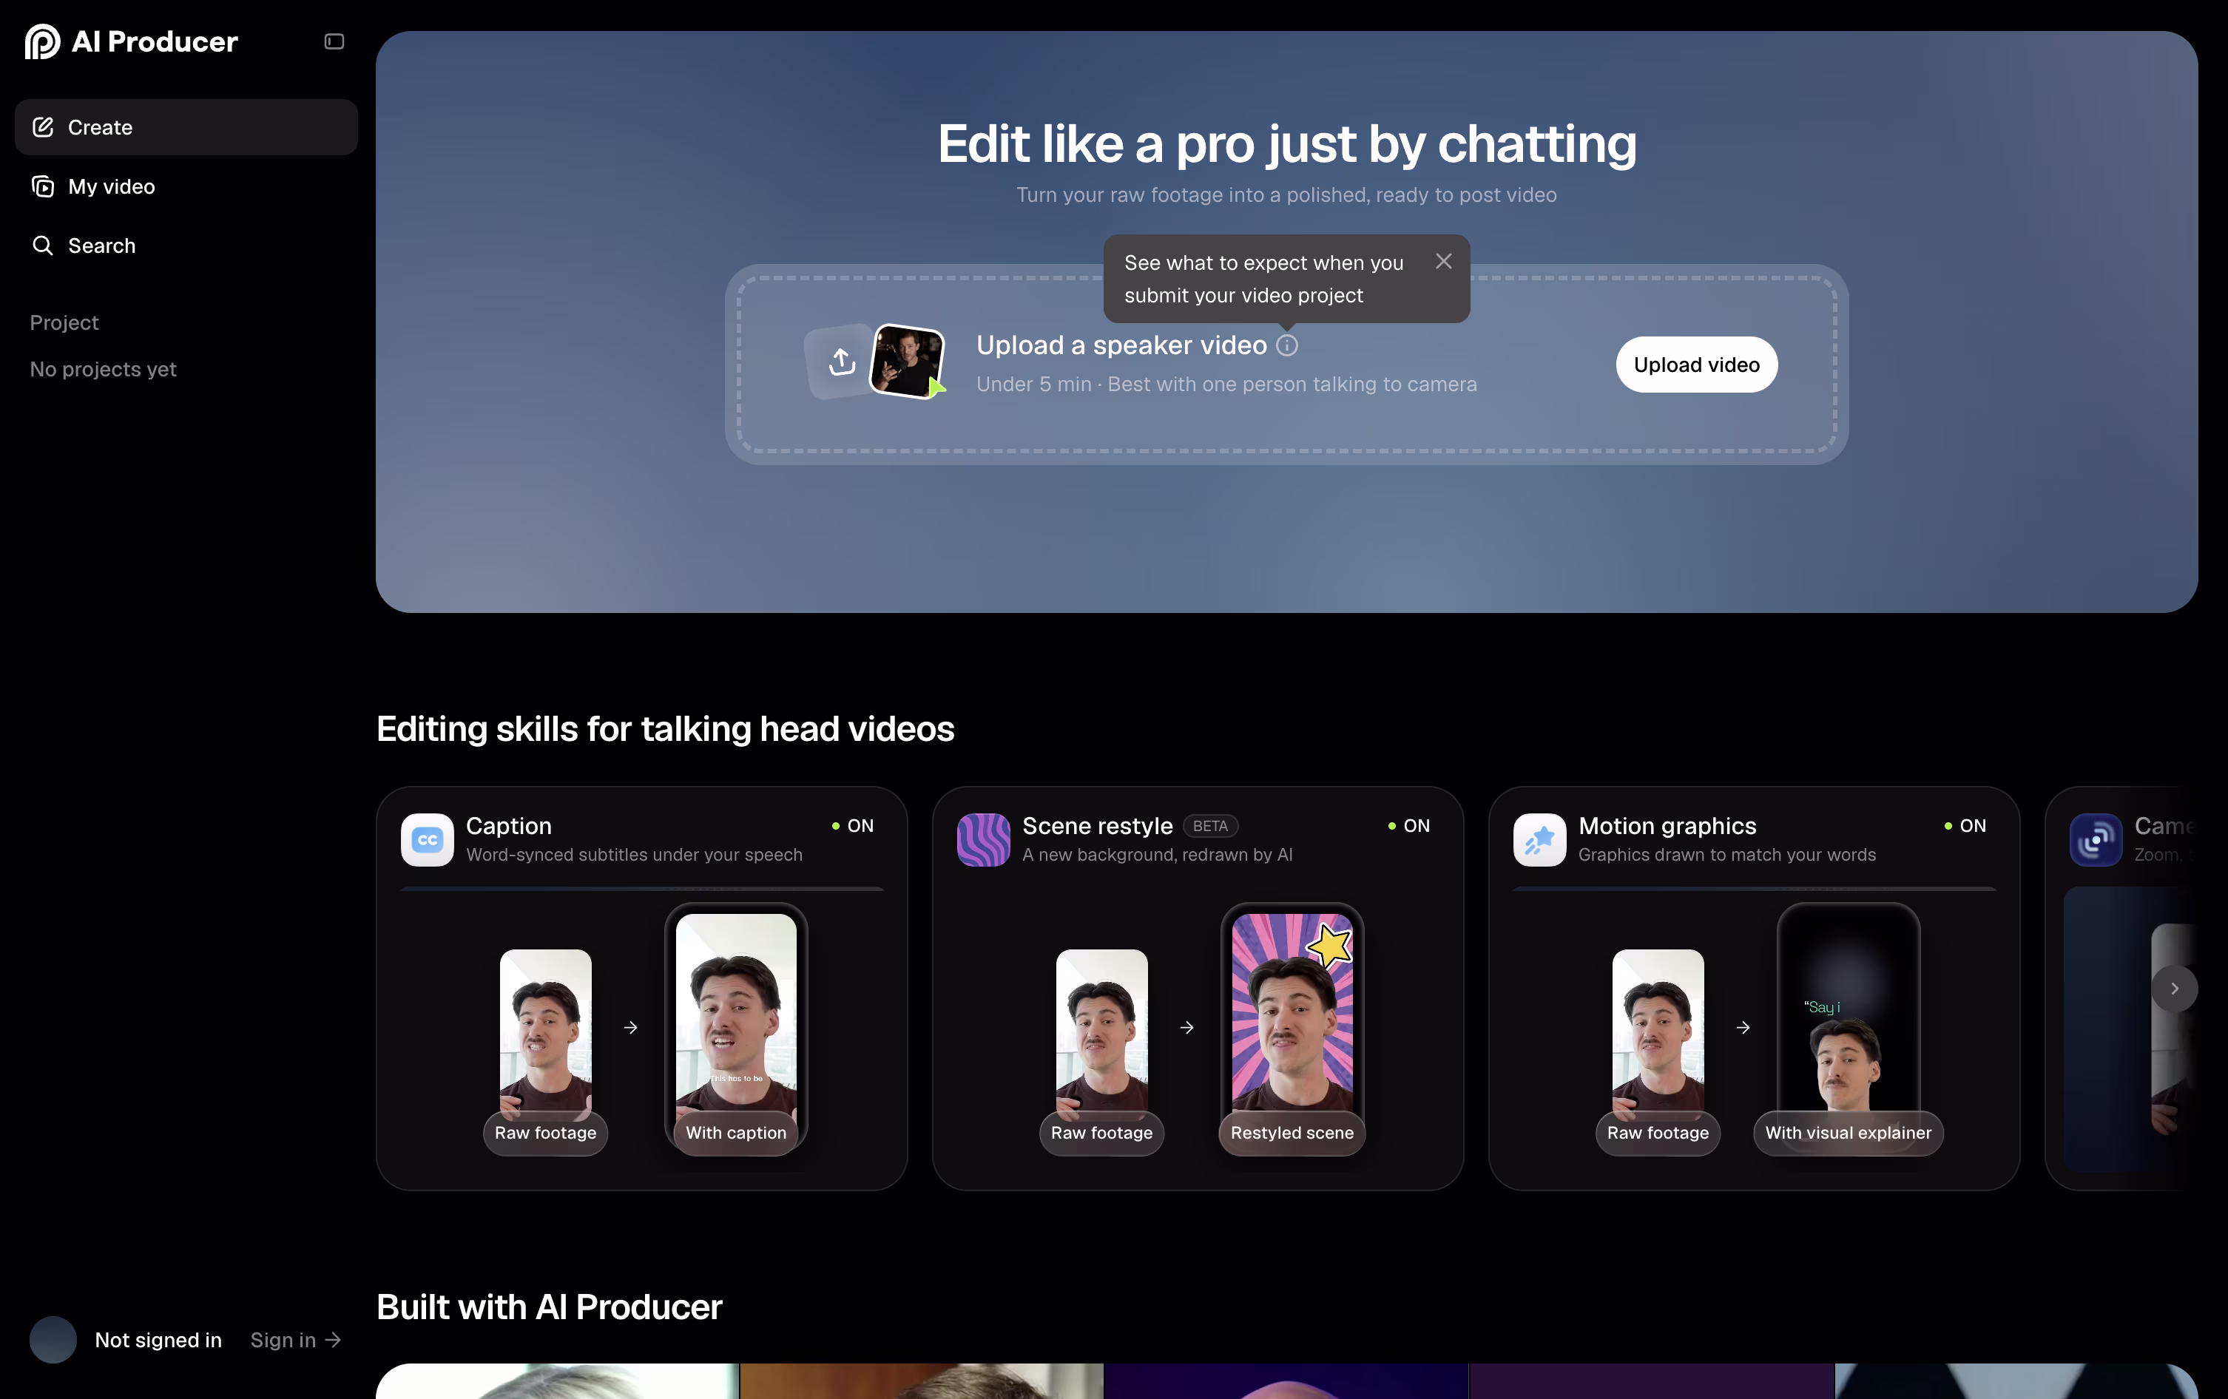
Task: Click the Search magnifier icon
Action: 43,246
